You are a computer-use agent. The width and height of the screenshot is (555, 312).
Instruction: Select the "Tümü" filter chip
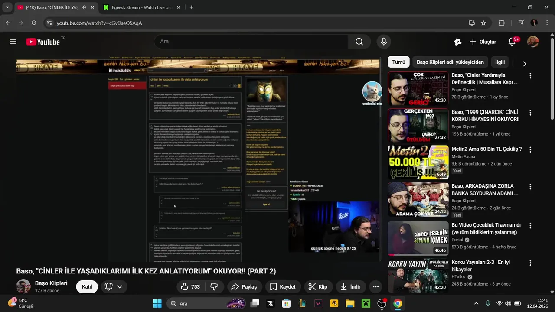coord(398,62)
